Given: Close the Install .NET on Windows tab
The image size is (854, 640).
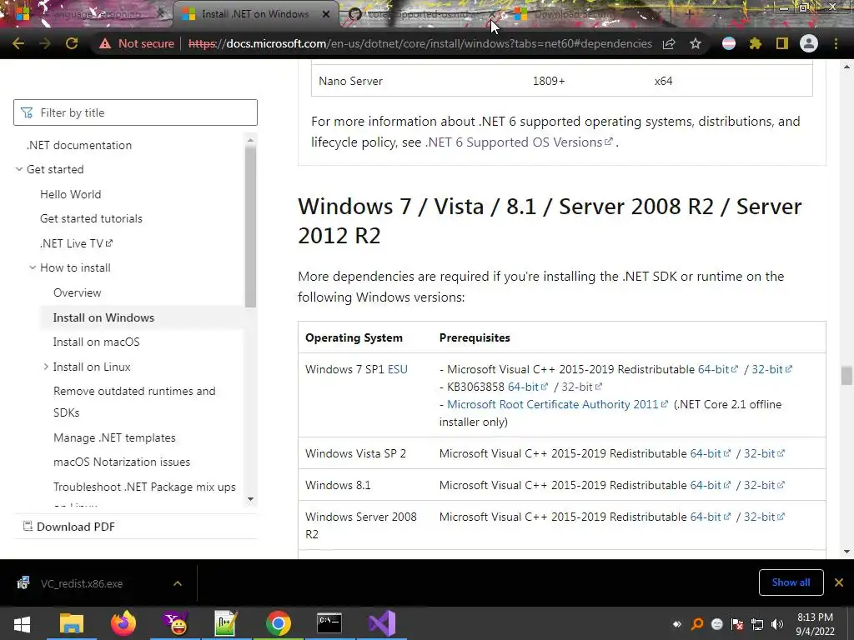Looking at the screenshot, I should click(326, 14).
